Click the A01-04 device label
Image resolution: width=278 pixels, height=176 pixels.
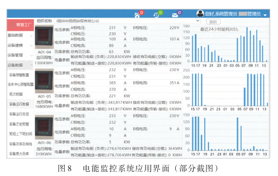44,52
